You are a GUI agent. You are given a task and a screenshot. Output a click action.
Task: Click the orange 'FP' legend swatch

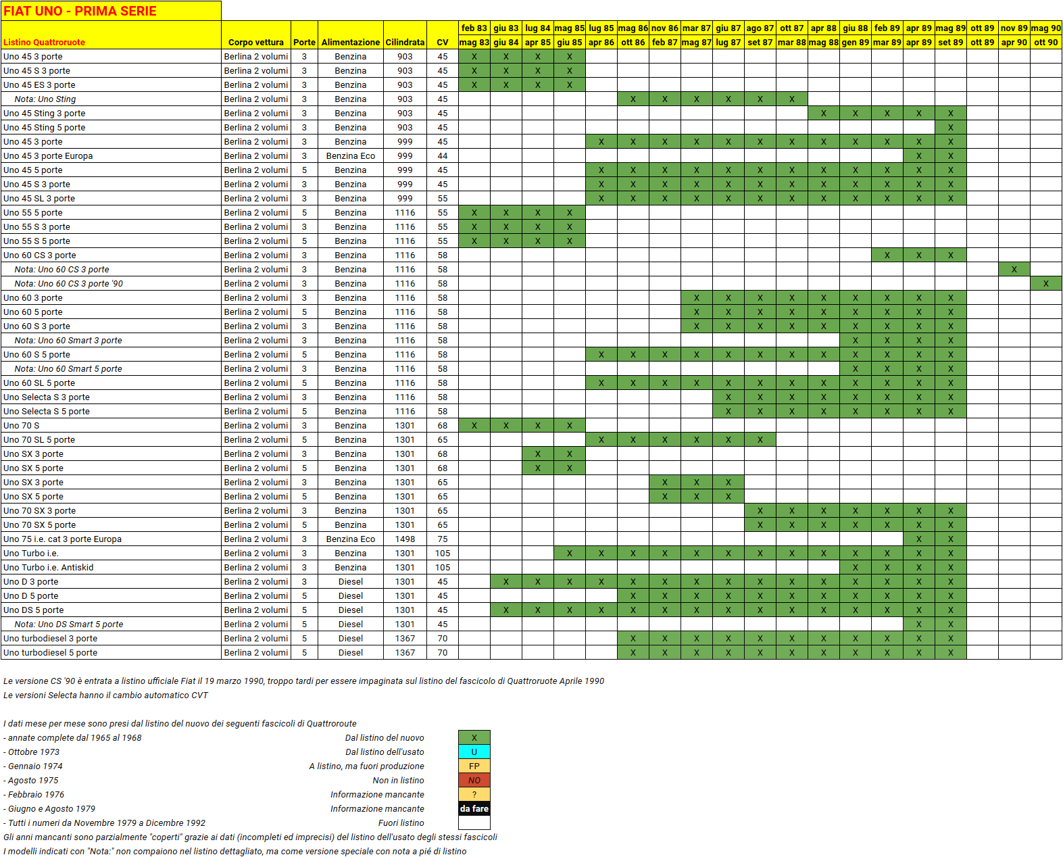coord(474,766)
